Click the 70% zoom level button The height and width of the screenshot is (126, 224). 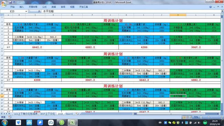click(196, 117)
